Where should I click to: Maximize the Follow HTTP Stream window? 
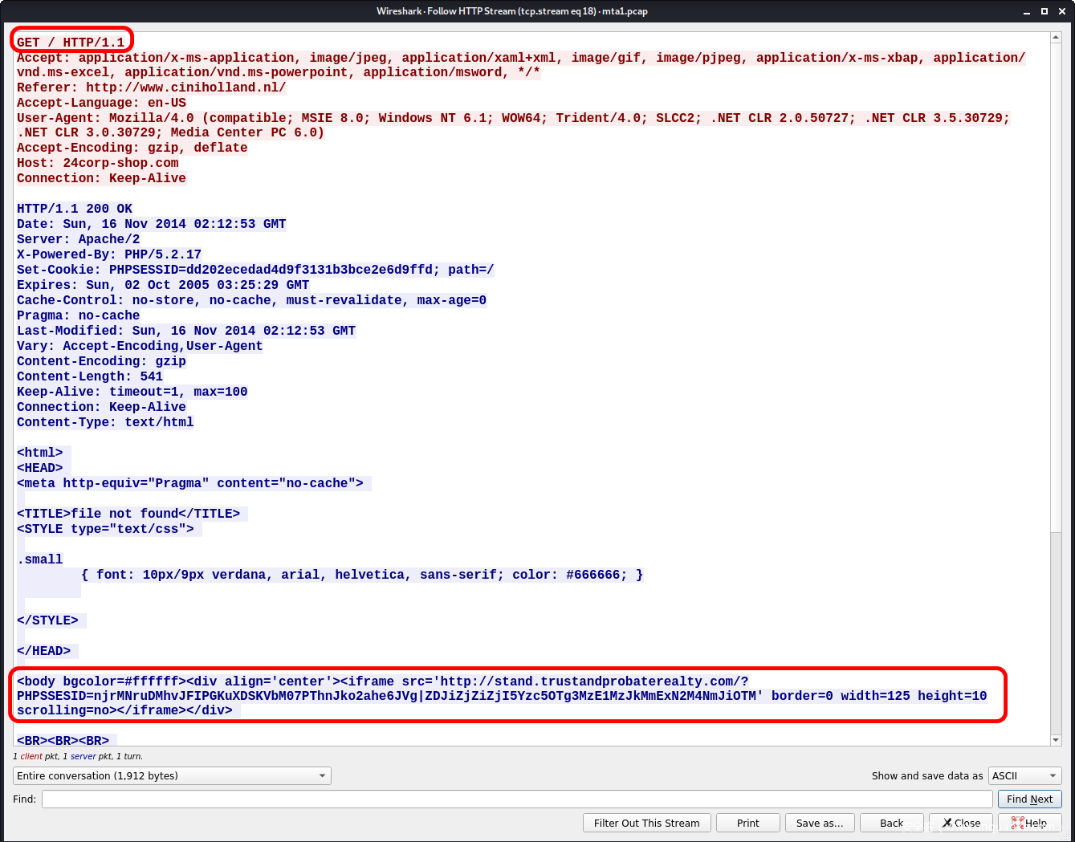click(1044, 11)
